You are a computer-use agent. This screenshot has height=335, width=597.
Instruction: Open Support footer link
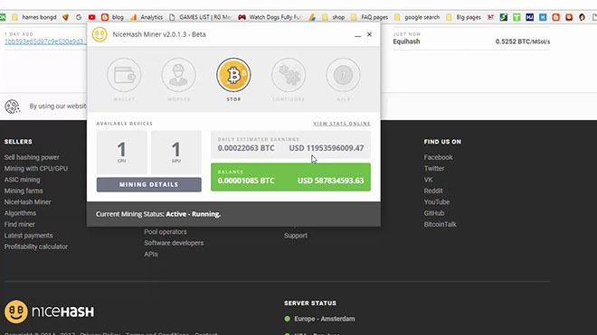tap(296, 236)
